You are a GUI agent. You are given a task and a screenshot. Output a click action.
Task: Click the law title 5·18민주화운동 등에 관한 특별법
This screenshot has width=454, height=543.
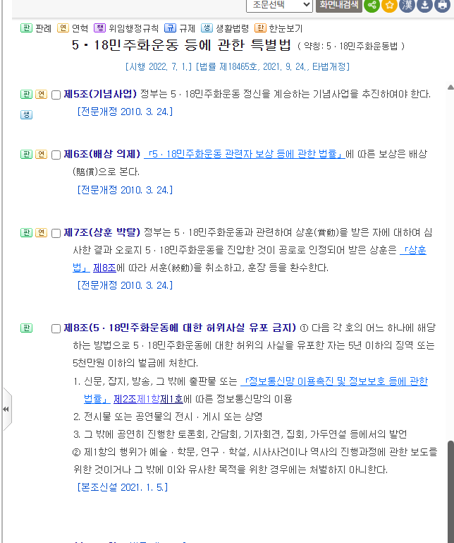182,45
